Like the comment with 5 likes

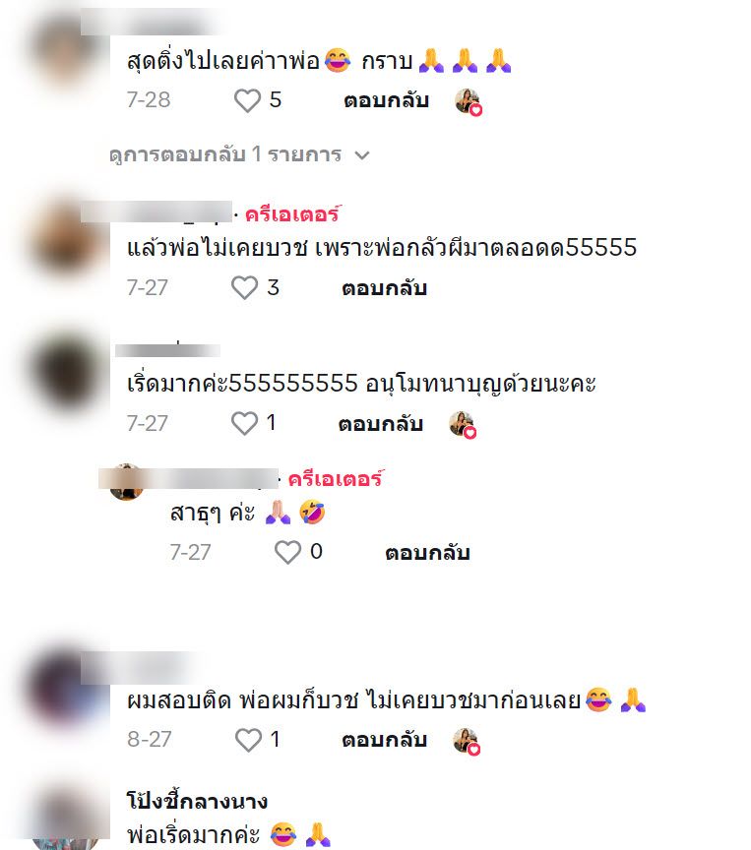coord(247,100)
